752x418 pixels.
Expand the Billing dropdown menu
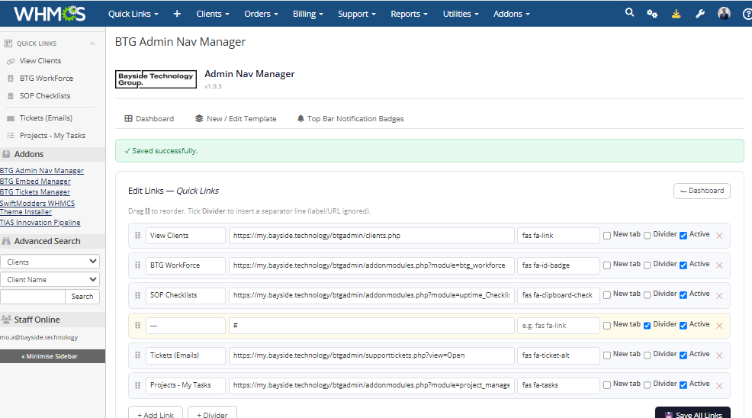tap(308, 14)
